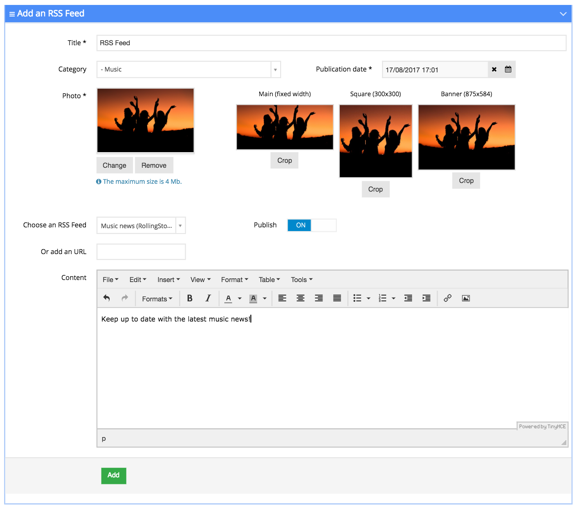Expand numbered list style options
This screenshot has width=576, height=509.
click(x=394, y=298)
